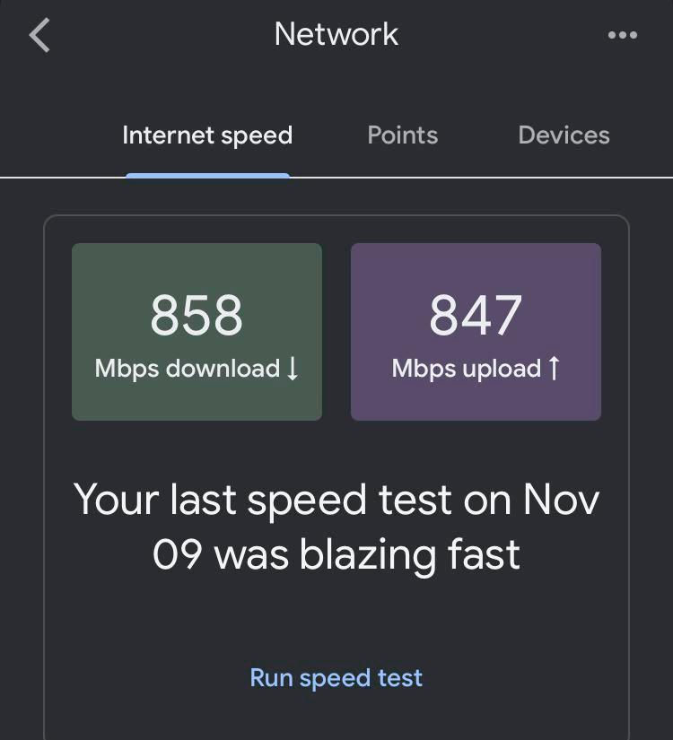Image resolution: width=673 pixels, height=740 pixels.
Task: Tap the word 'blazing' in the result
Action: click(368, 556)
